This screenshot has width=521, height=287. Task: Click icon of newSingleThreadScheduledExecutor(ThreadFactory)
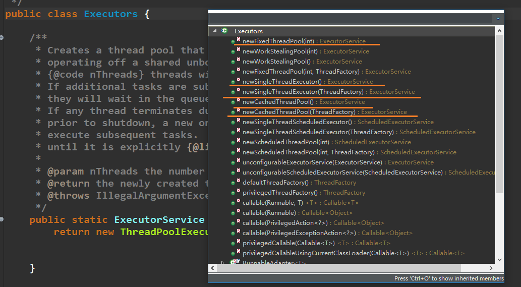coord(235,132)
